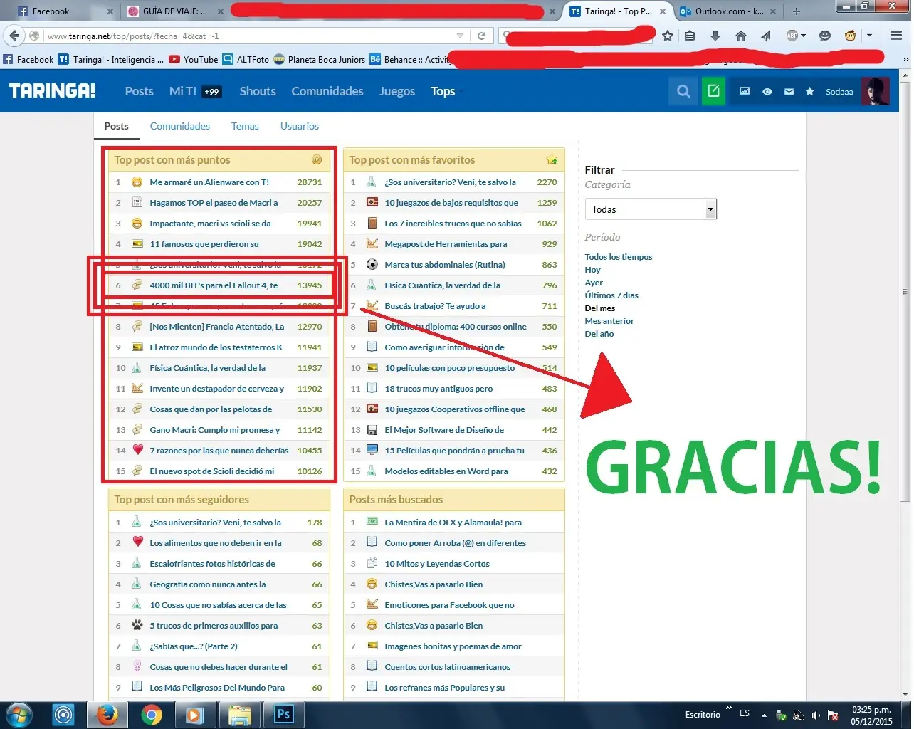This screenshot has width=914, height=729.
Task: Click the Taringa search magnifier icon
Action: click(x=683, y=91)
